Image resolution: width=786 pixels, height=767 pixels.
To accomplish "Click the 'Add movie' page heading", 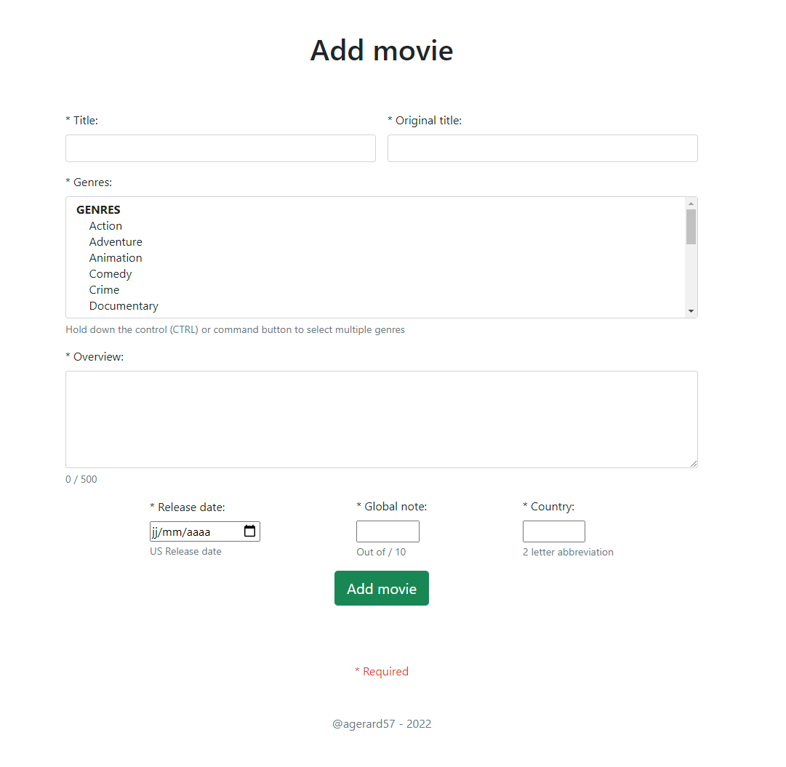I will click(x=382, y=51).
